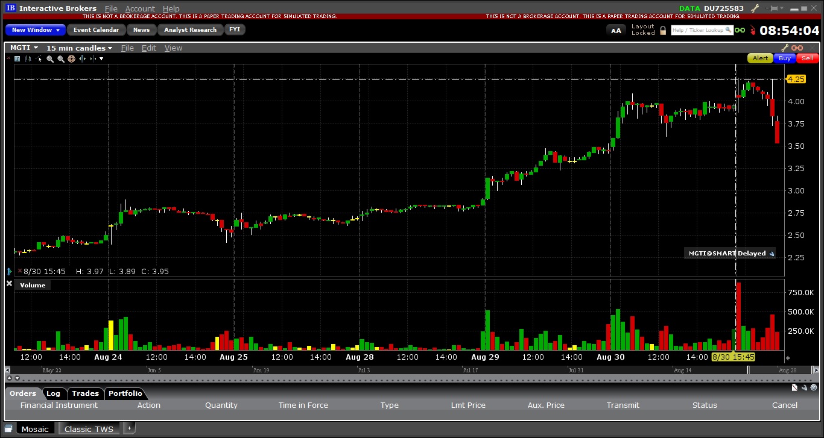824x438 pixels.
Task: Close the Volume sub-panel
Action: coord(9,283)
